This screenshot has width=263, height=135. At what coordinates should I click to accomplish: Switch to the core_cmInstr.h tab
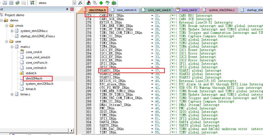127,10
